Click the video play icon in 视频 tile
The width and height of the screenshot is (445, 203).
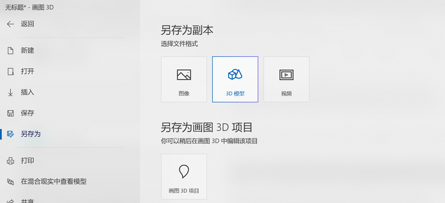click(x=286, y=75)
